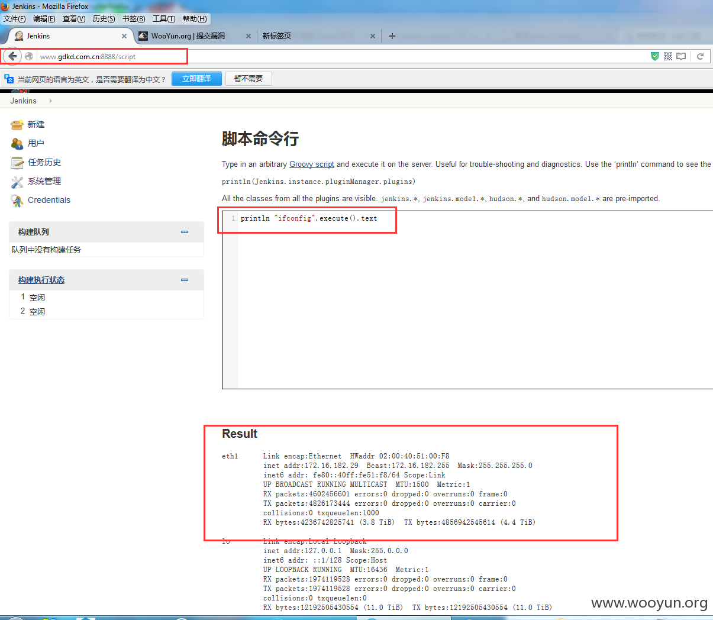
Task: Open the 书签(B) menu
Action: click(x=134, y=19)
